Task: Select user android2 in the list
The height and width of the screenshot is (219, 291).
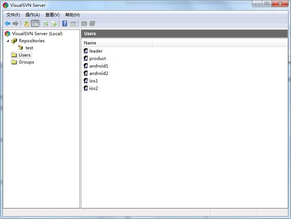Action: tap(99, 73)
